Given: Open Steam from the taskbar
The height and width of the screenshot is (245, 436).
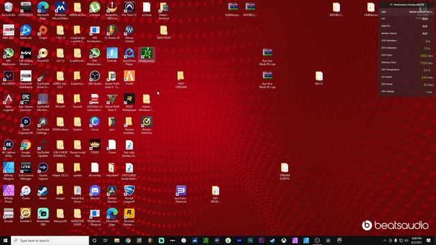Looking at the screenshot, I should (x=272, y=240).
